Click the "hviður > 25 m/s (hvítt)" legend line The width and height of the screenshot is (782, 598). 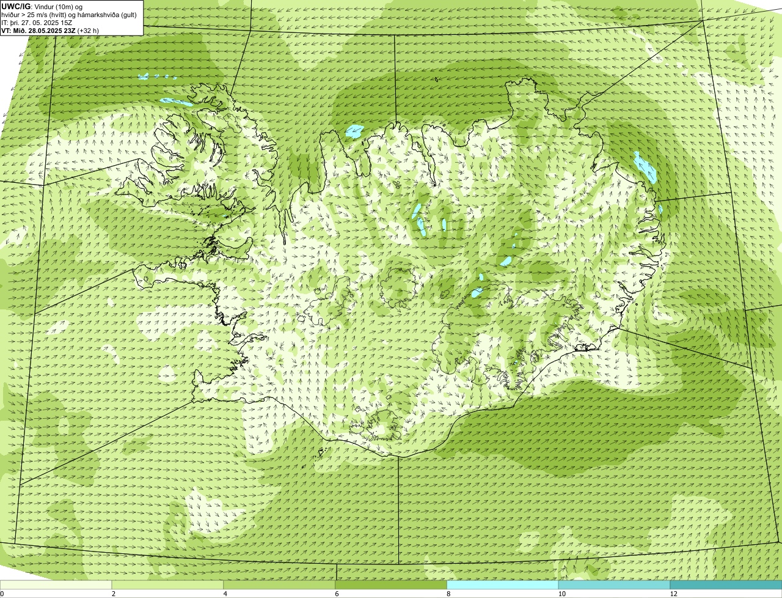69,15
